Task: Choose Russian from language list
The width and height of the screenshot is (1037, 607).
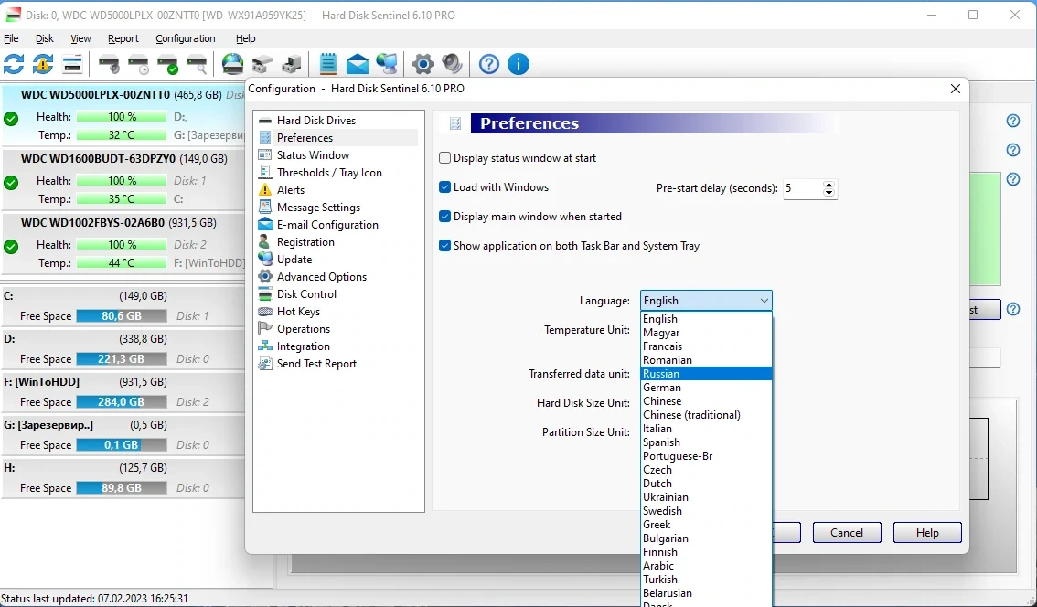Action: tap(706, 374)
